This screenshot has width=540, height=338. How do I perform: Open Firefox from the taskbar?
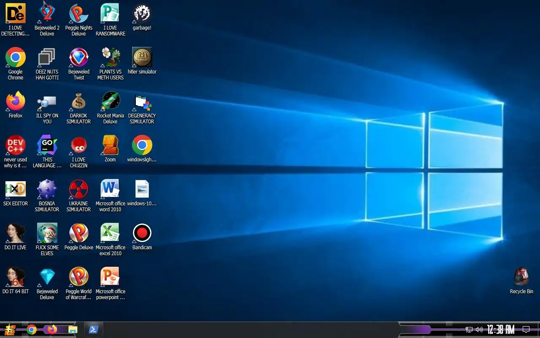[52, 330]
